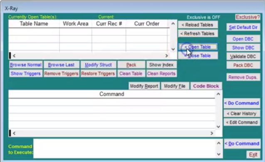Click the Show DBC button
Screen dimensions: 265x162
[x=243, y=48]
